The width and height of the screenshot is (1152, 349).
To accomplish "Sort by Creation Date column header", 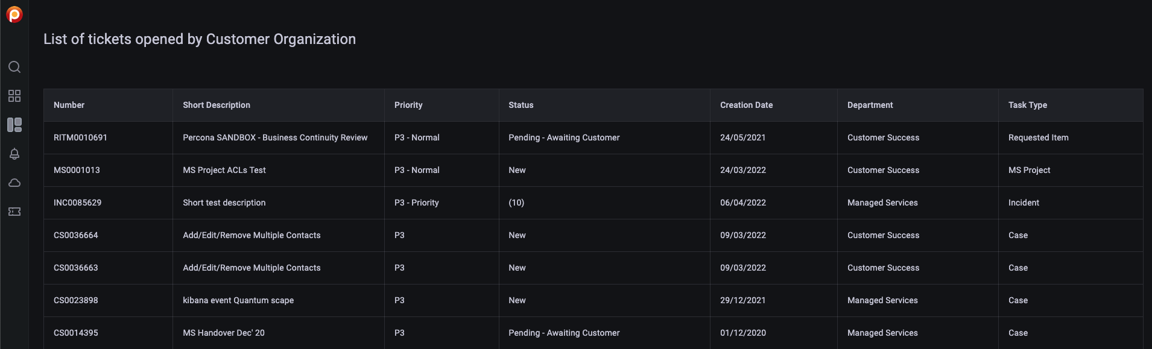I will coord(746,105).
